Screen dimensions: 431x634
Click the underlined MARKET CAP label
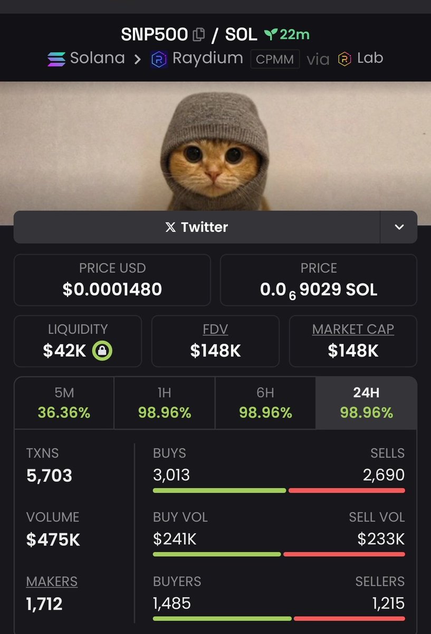353,329
